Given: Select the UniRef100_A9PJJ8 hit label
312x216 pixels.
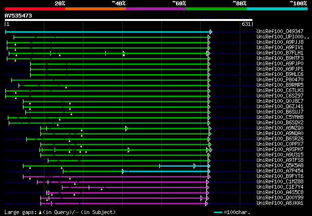Looking at the screenshot, I should 280,42.
